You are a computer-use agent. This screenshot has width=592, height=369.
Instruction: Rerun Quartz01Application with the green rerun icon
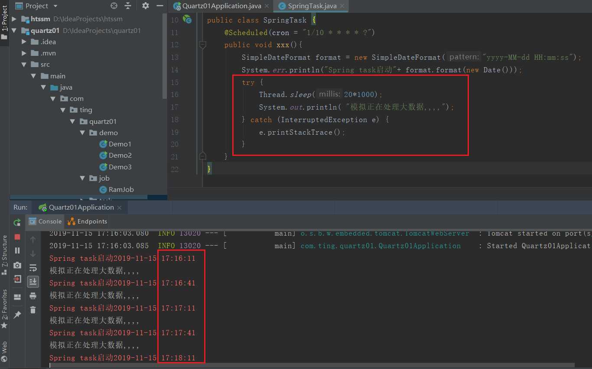17,223
